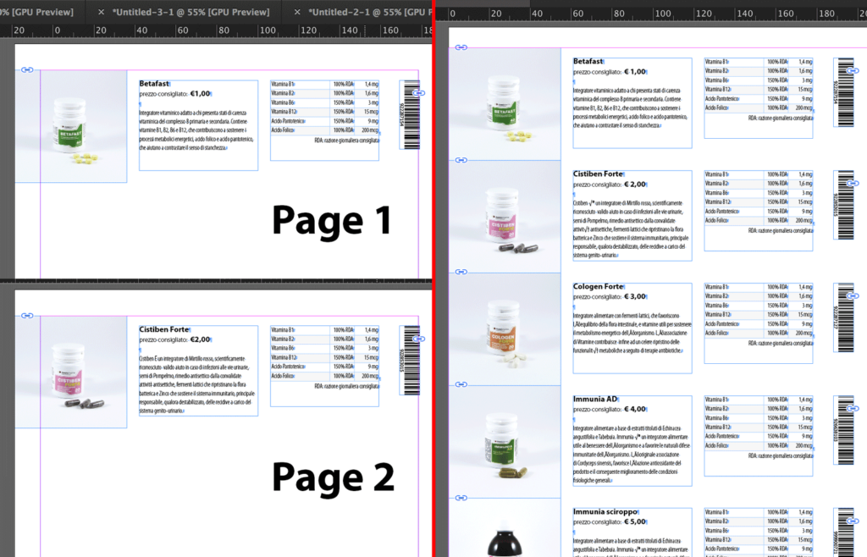The height and width of the screenshot is (557, 867).
Task: Click "Vitamina B2" in Immunia AD table
Action: 716,408
